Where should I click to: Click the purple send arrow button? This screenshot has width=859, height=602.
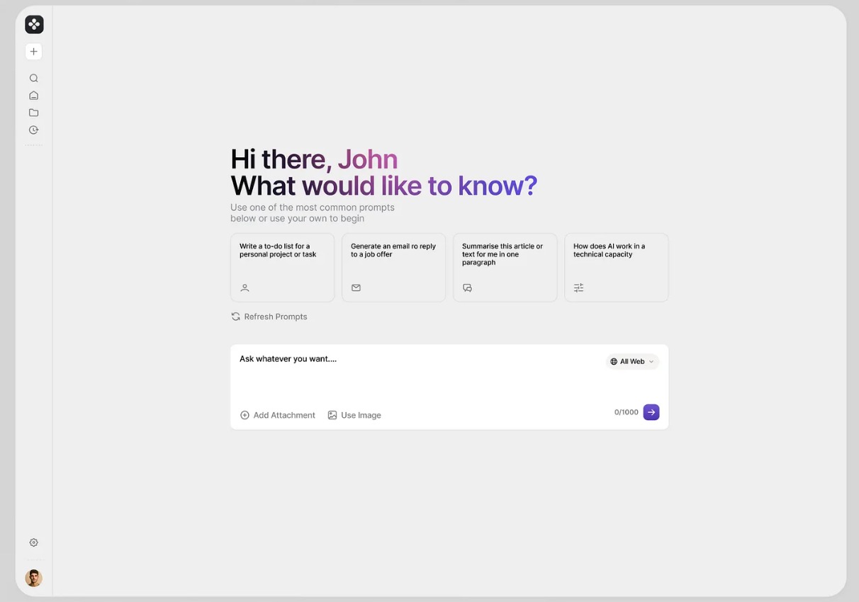pos(651,412)
